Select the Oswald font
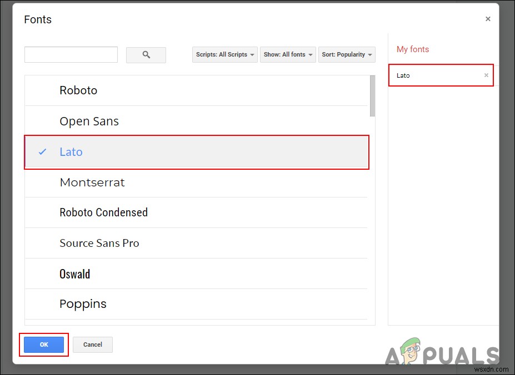 click(x=75, y=274)
